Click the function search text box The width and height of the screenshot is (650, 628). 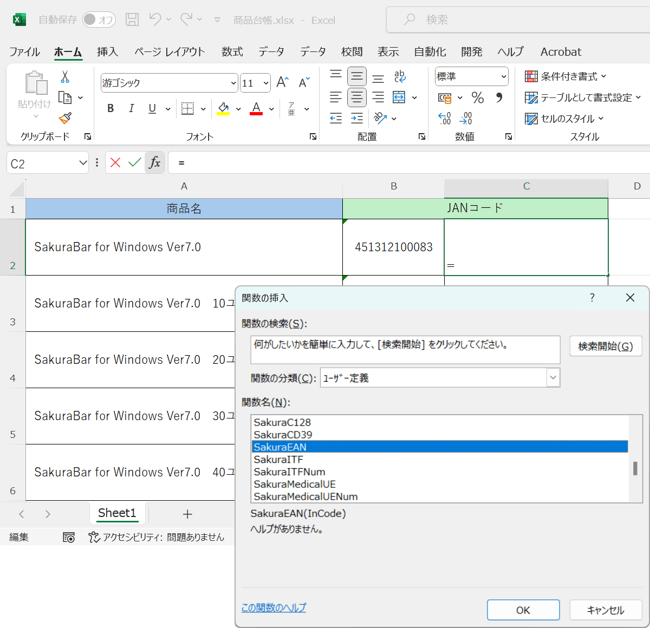point(405,350)
